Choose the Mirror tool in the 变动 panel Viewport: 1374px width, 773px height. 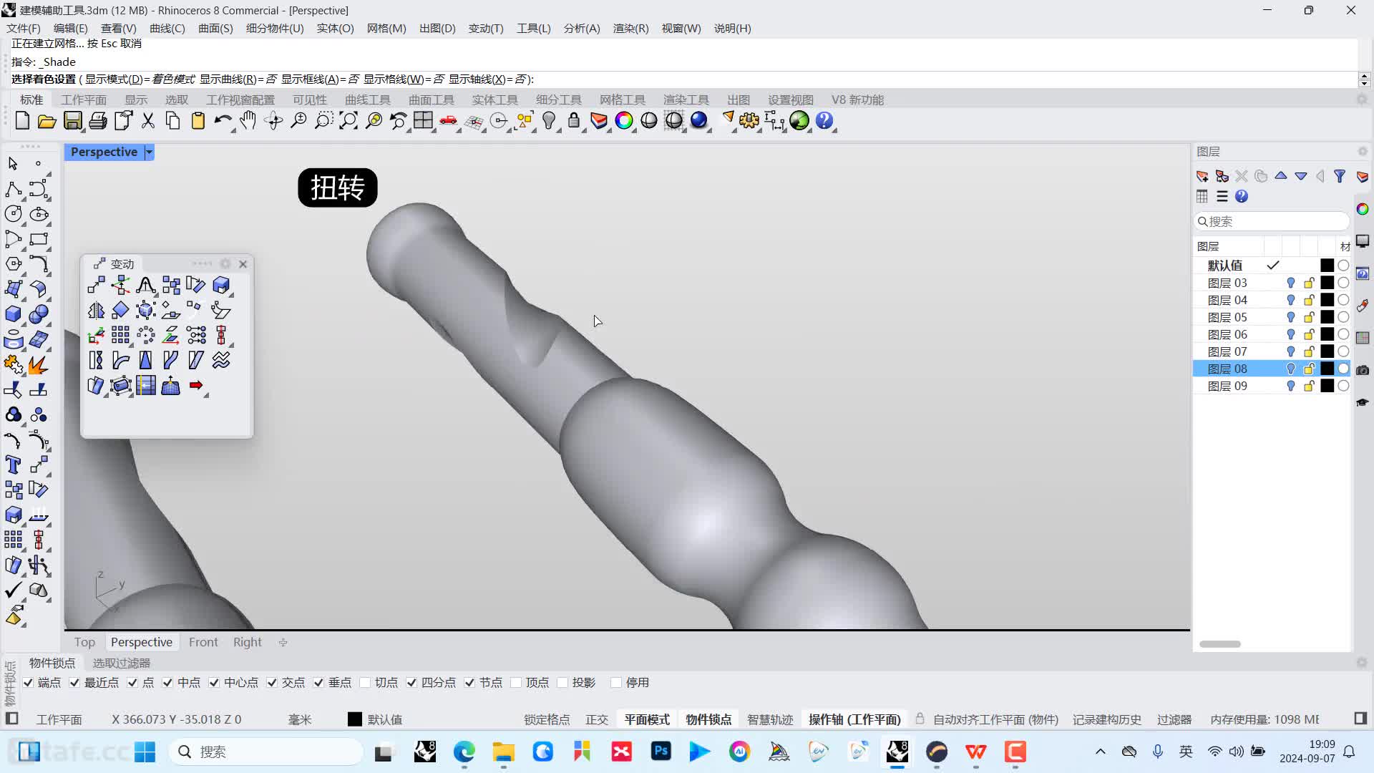pos(96,311)
